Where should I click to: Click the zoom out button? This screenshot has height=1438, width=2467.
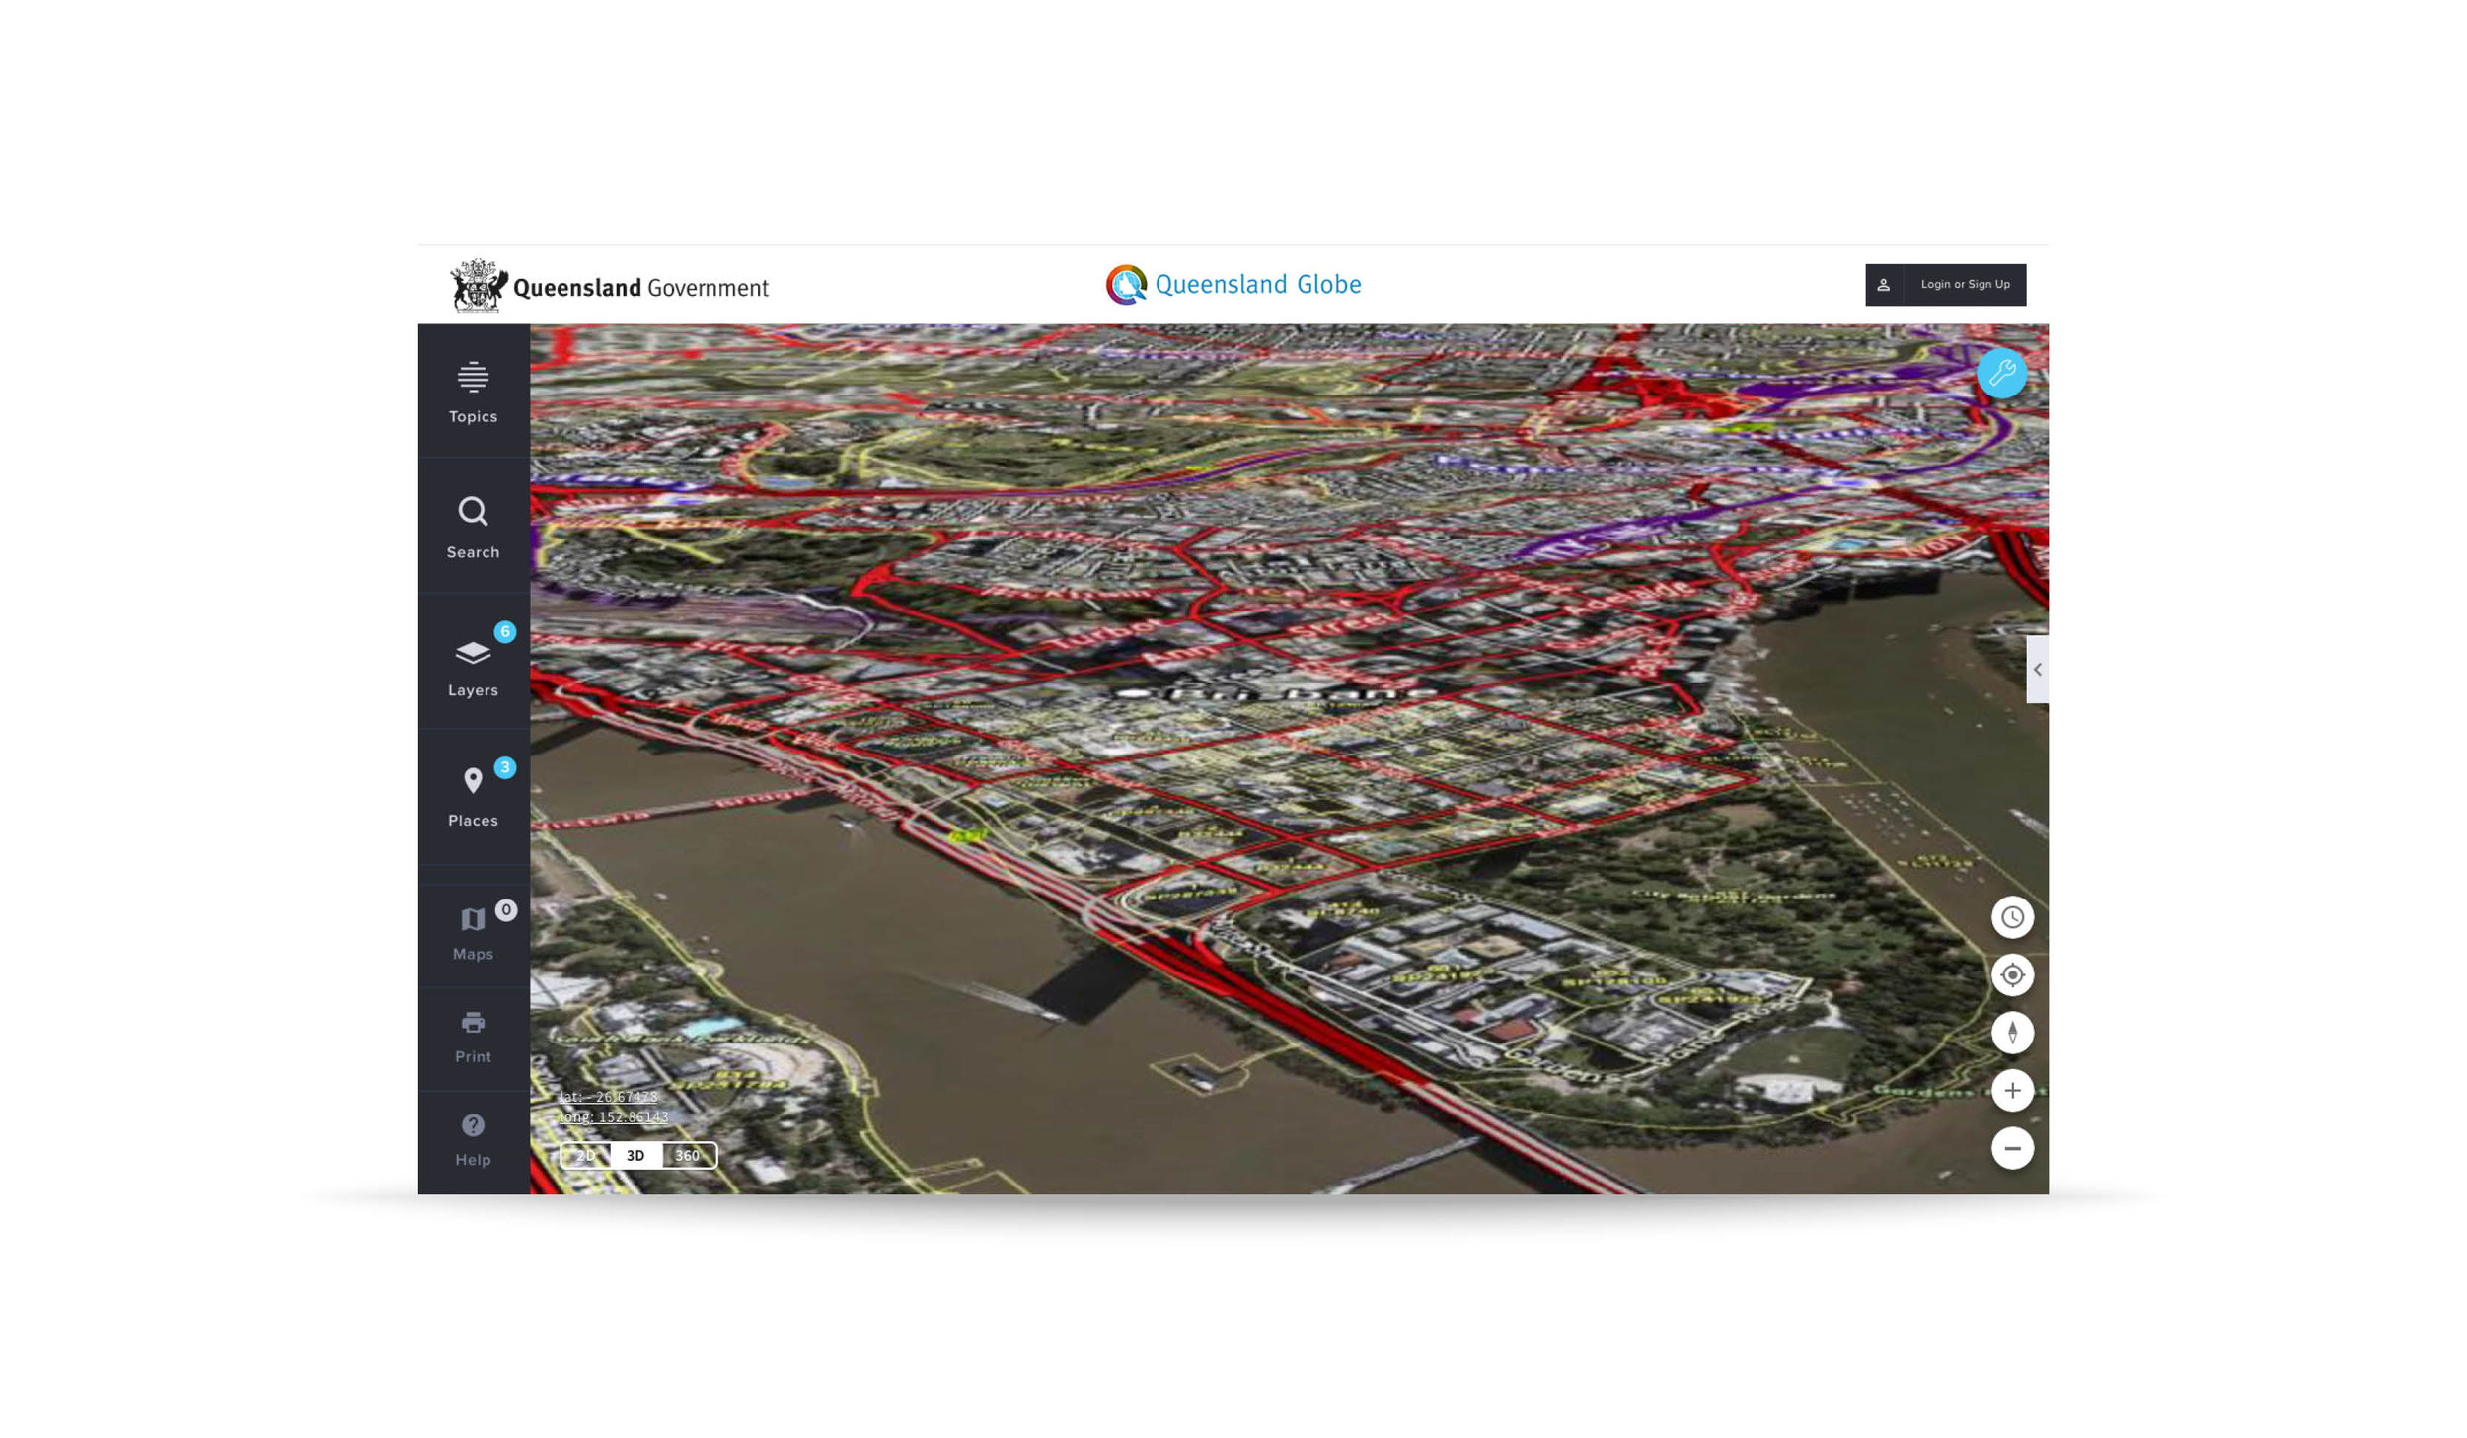(2012, 1147)
